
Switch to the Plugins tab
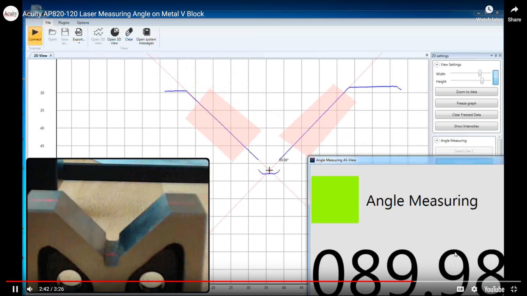click(x=64, y=23)
